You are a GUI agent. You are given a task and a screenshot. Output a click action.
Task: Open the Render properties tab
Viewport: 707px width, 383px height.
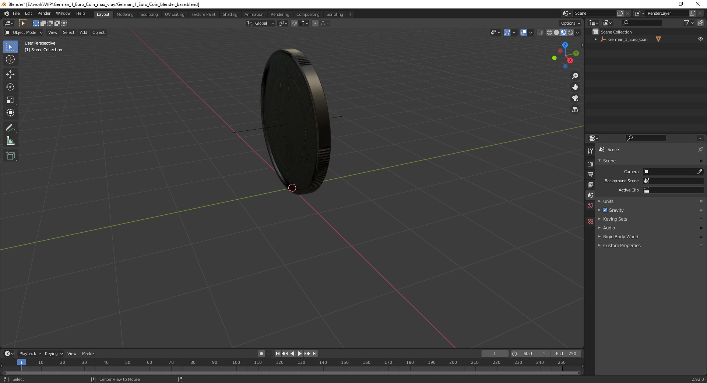pos(590,164)
